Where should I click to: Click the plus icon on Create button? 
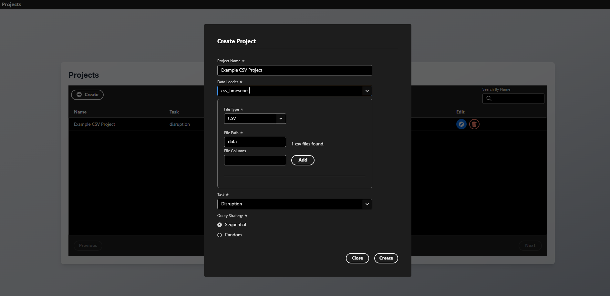(79, 95)
